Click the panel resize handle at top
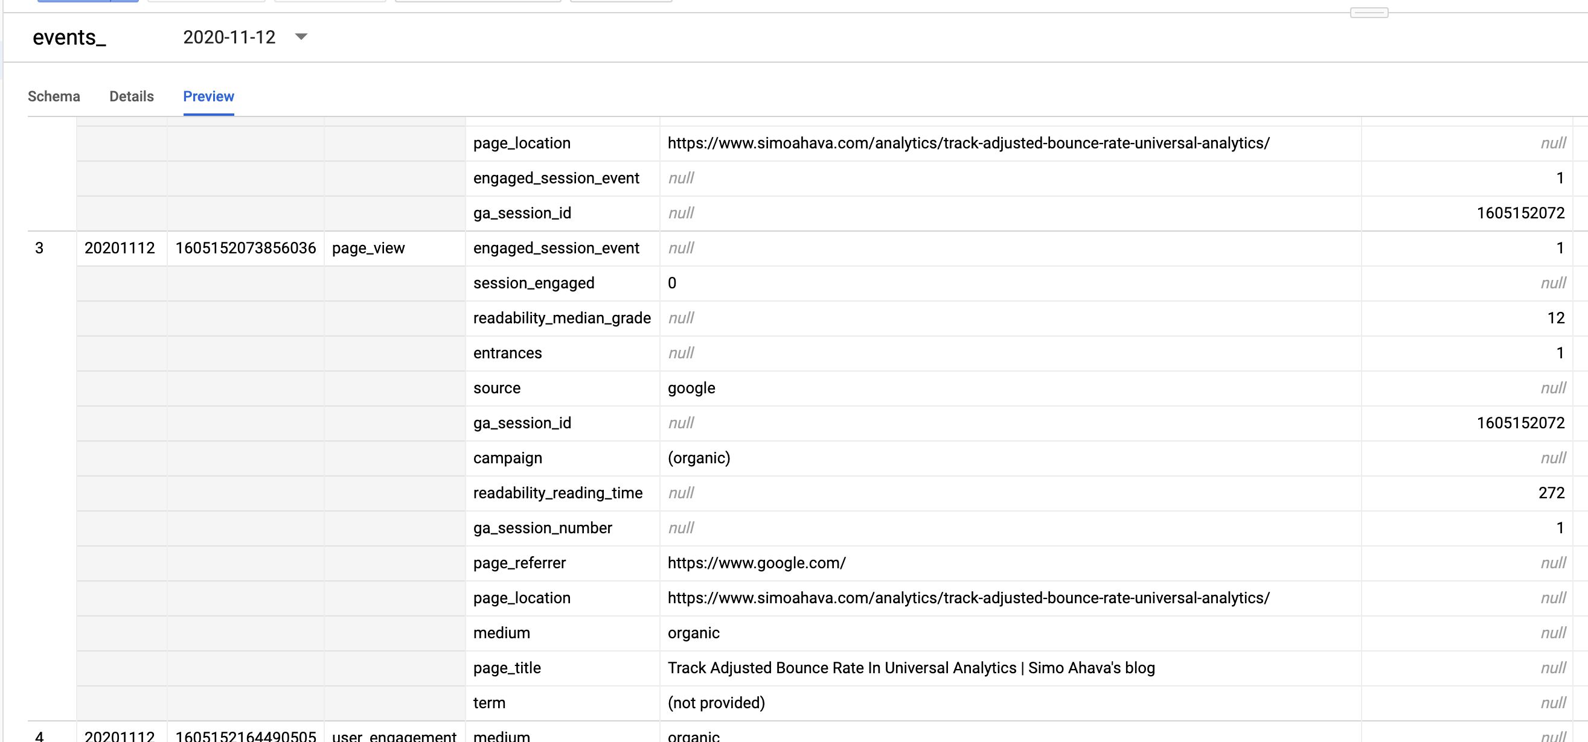 [x=1369, y=12]
